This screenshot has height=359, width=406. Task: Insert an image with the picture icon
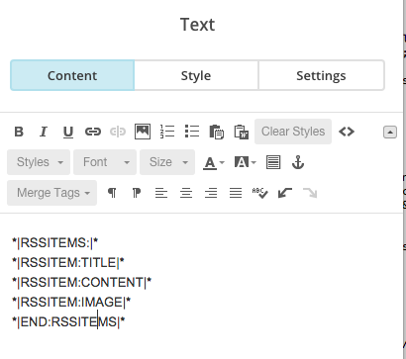(143, 132)
